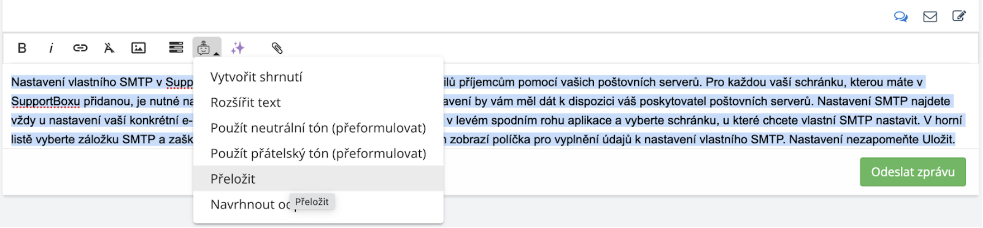The image size is (983, 228).
Task: Toggle italic formatting
Action: pyautogui.click(x=51, y=48)
